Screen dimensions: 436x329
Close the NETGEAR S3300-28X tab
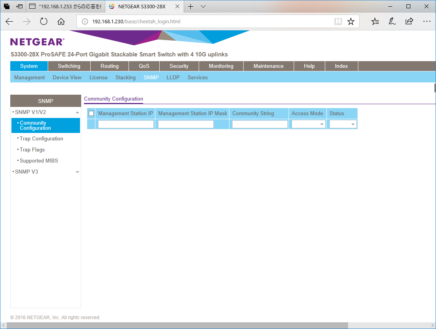(177, 6)
